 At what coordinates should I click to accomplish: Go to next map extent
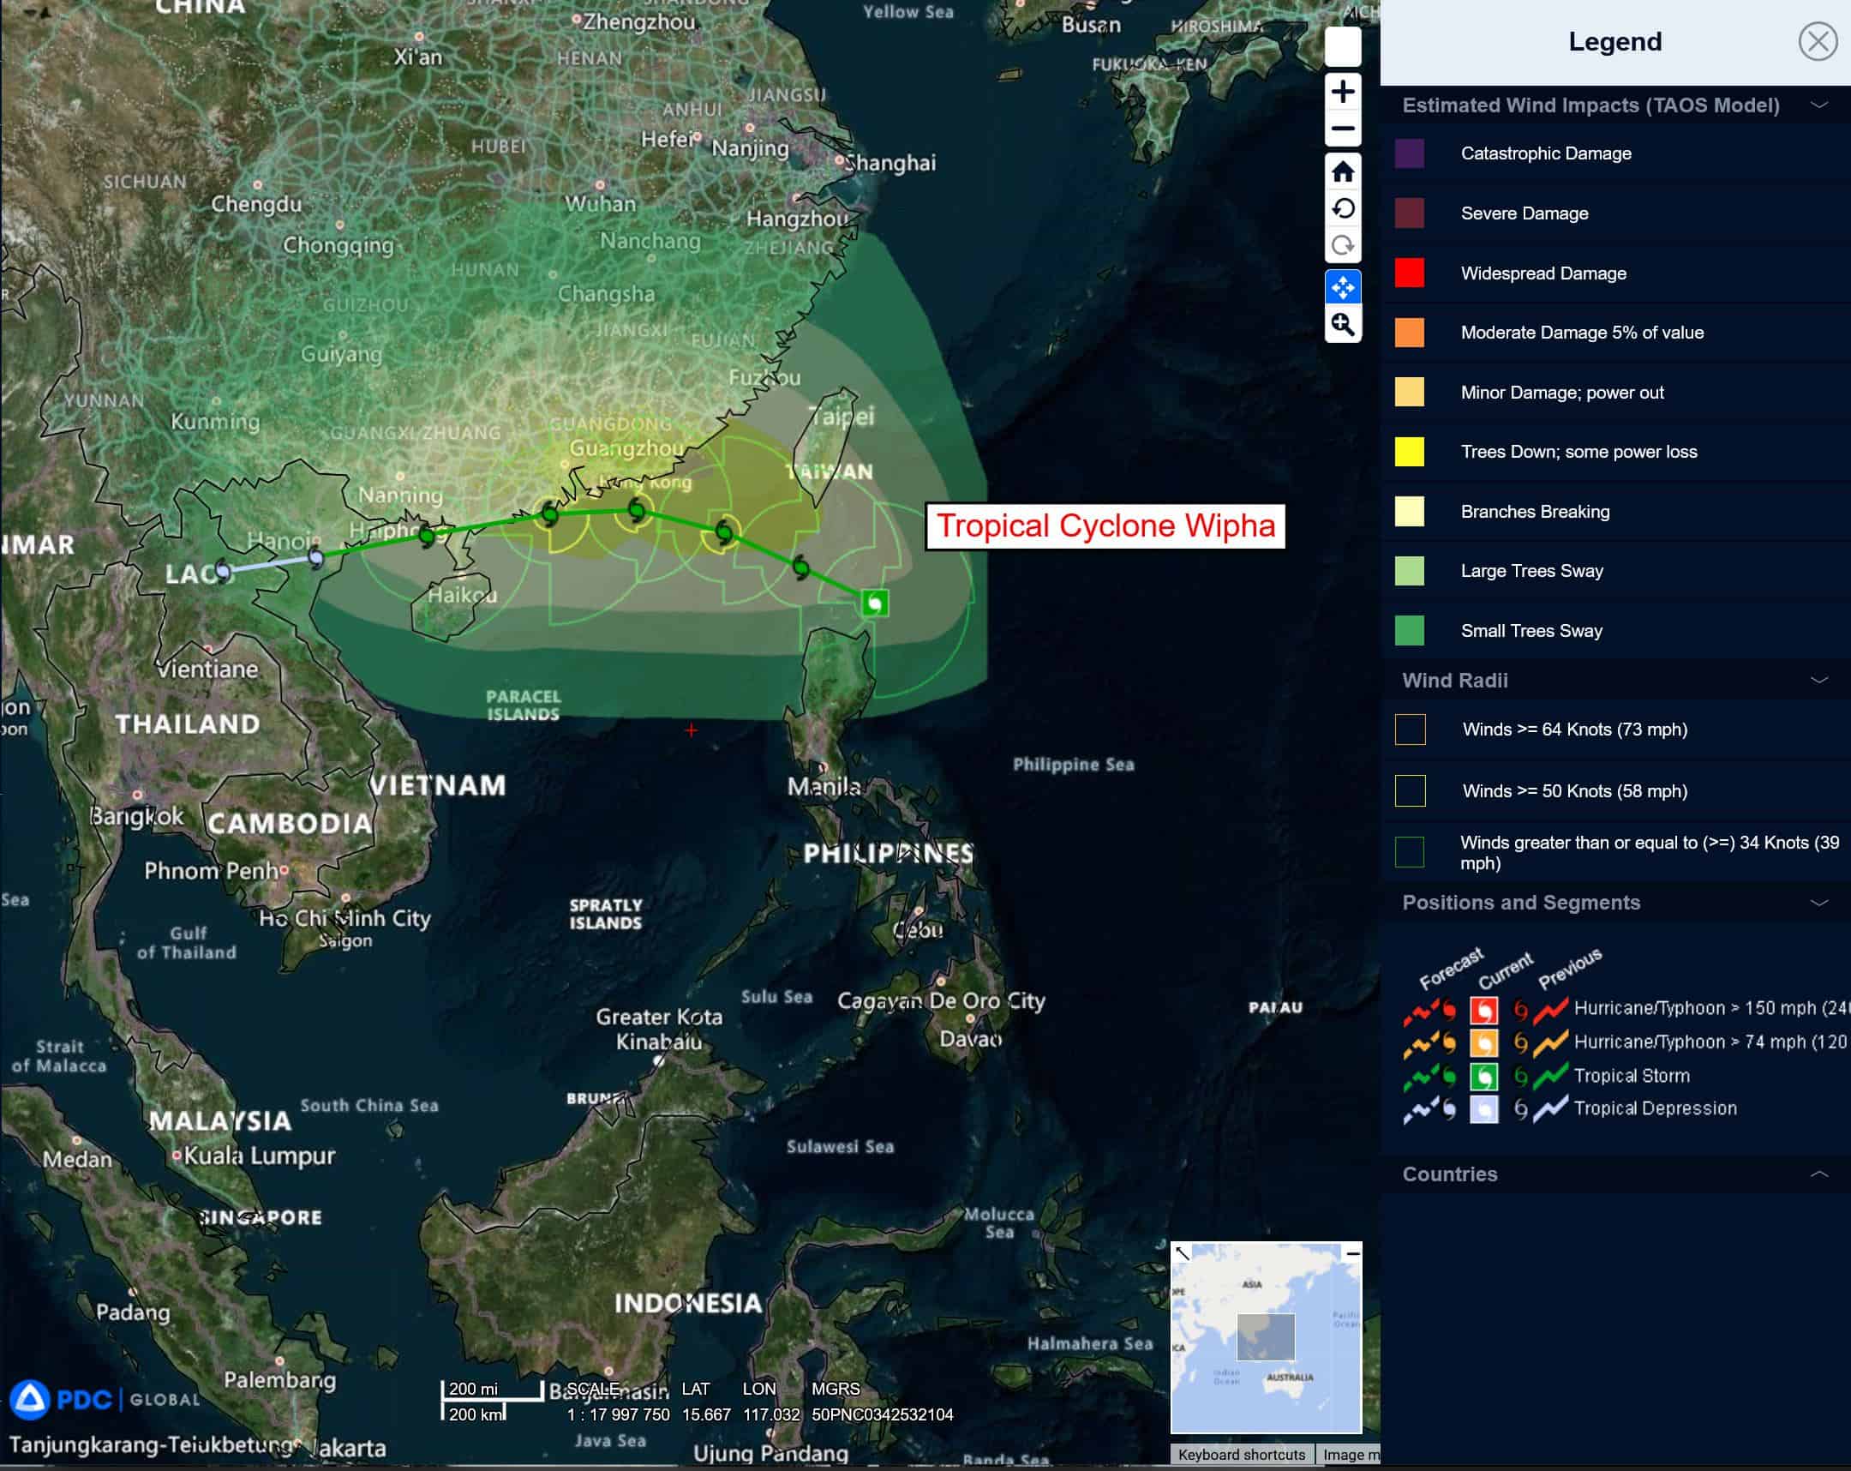[x=1343, y=246]
